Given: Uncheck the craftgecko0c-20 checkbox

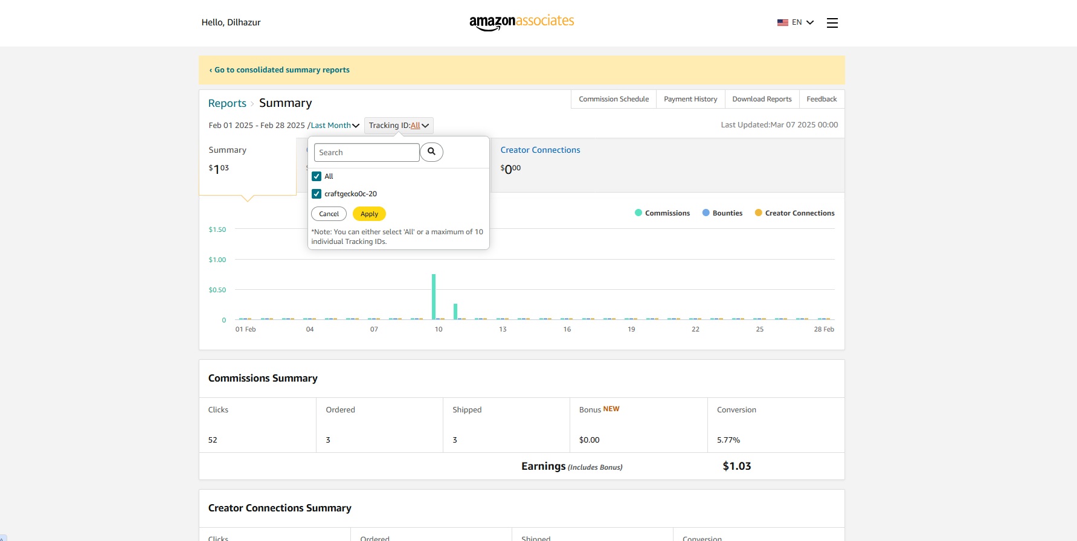Looking at the screenshot, I should click(317, 194).
